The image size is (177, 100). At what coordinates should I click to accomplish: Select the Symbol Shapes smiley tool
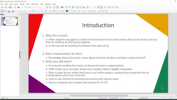tap(46, 11)
